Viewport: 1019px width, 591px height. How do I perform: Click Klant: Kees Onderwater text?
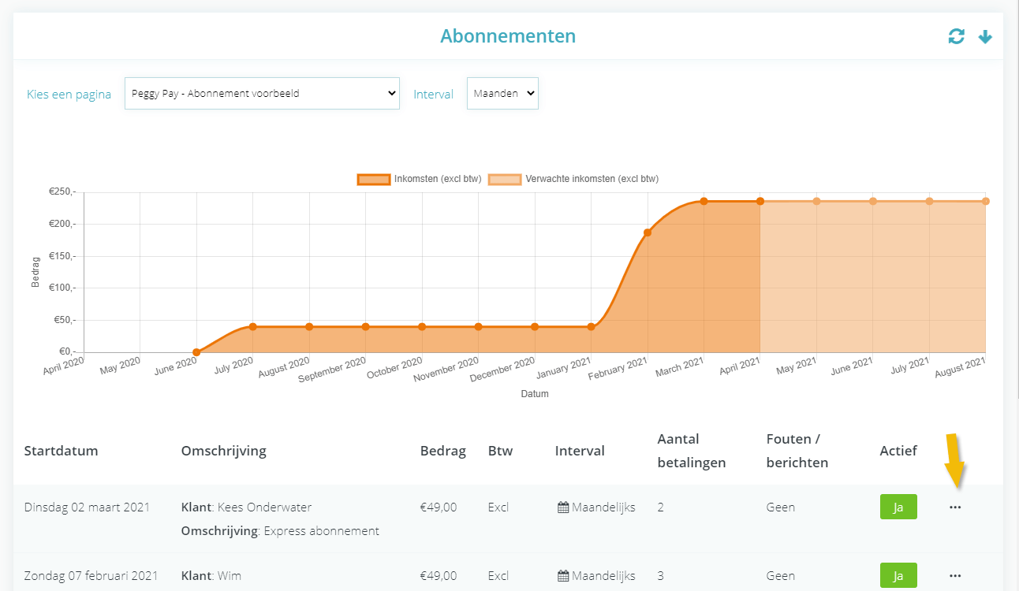click(246, 507)
